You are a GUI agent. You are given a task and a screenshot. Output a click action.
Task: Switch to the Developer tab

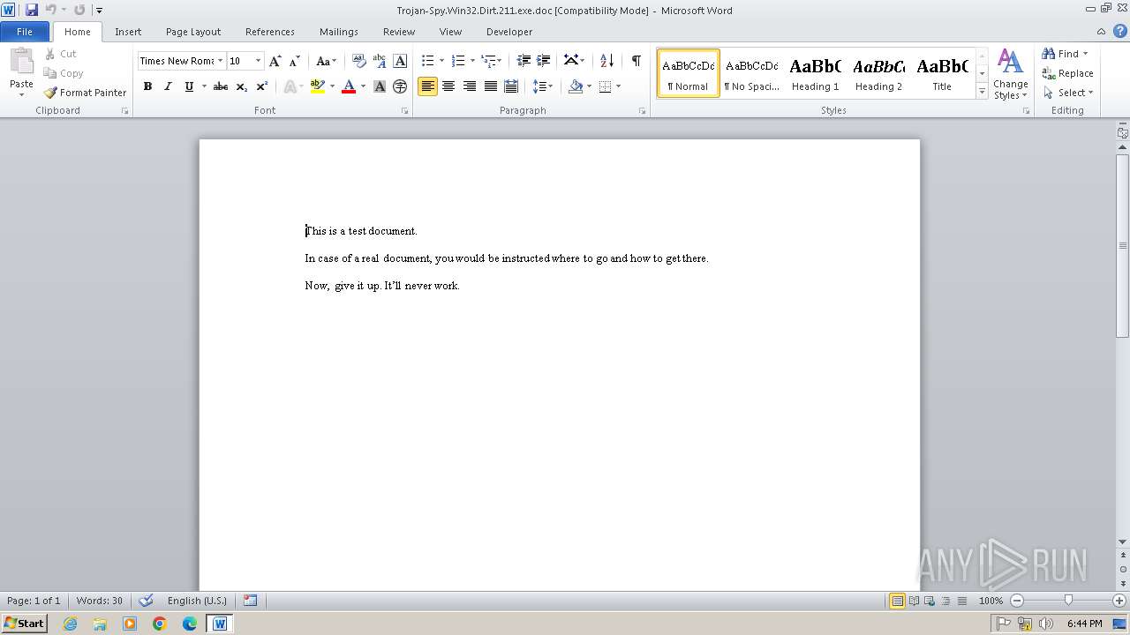pos(509,32)
